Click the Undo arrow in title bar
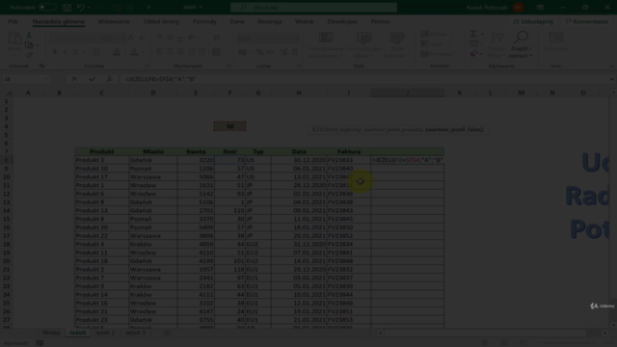 tap(80, 7)
